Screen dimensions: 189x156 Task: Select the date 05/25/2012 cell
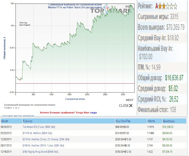click(6, 133)
